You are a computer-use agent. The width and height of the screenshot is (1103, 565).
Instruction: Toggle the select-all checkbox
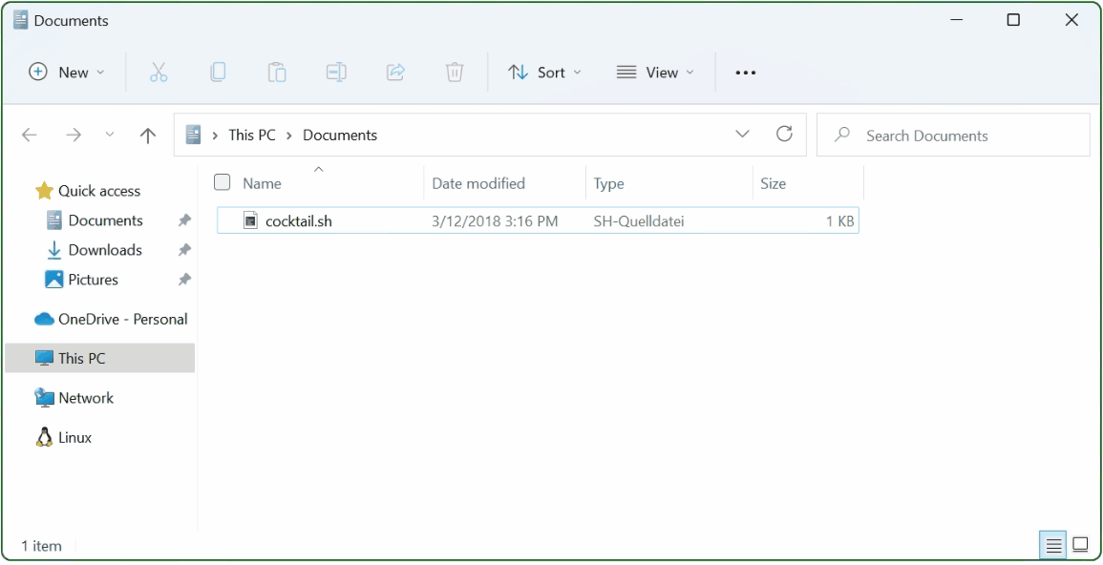coord(222,181)
